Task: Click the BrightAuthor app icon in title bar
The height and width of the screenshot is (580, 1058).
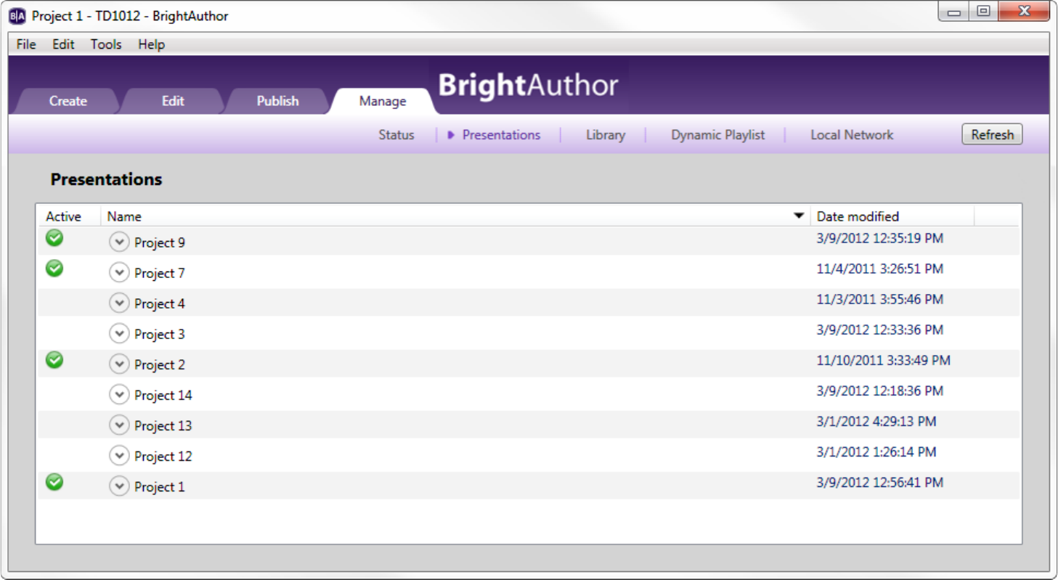Action: pos(17,16)
